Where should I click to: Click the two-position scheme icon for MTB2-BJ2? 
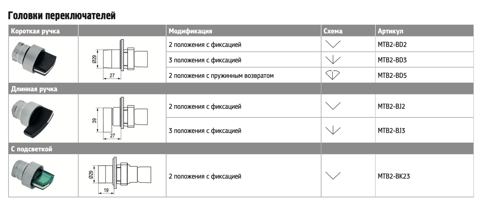point(333,106)
